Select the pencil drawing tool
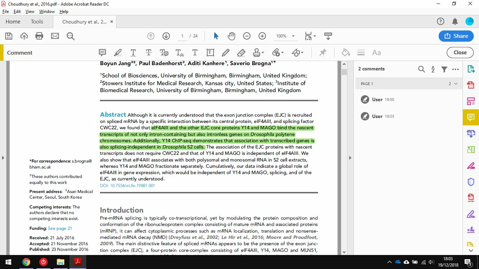479x269 pixels. coord(225,53)
